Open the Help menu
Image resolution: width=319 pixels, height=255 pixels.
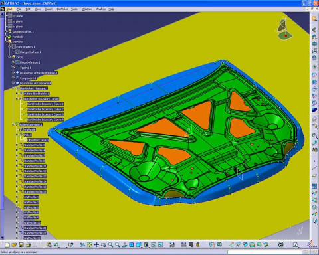pos(112,9)
